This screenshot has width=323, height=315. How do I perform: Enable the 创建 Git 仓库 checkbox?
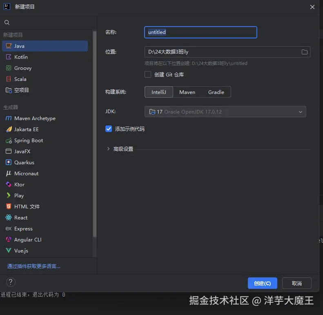pyautogui.click(x=148, y=74)
